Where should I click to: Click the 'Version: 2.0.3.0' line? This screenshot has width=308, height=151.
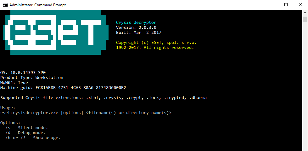click(x=136, y=27)
